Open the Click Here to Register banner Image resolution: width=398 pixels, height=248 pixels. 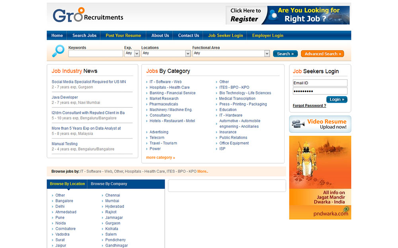287,15
